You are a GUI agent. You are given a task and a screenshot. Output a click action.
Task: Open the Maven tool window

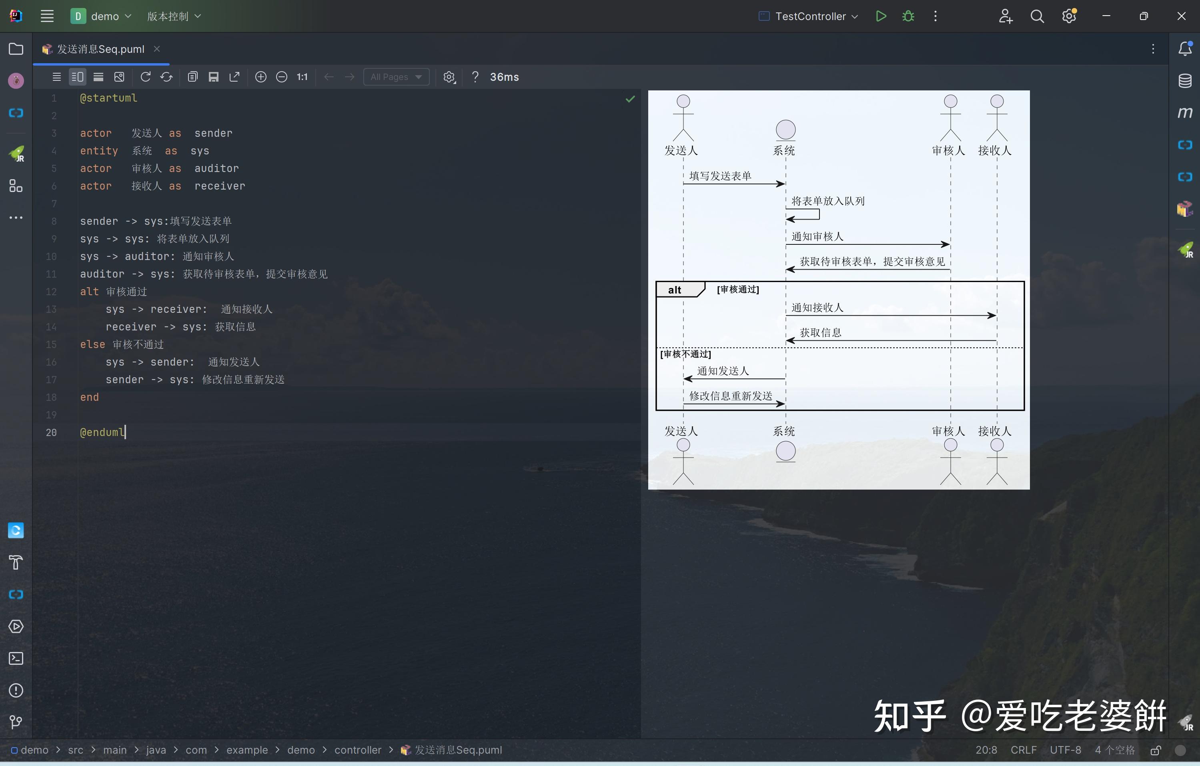pos(1185,112)
